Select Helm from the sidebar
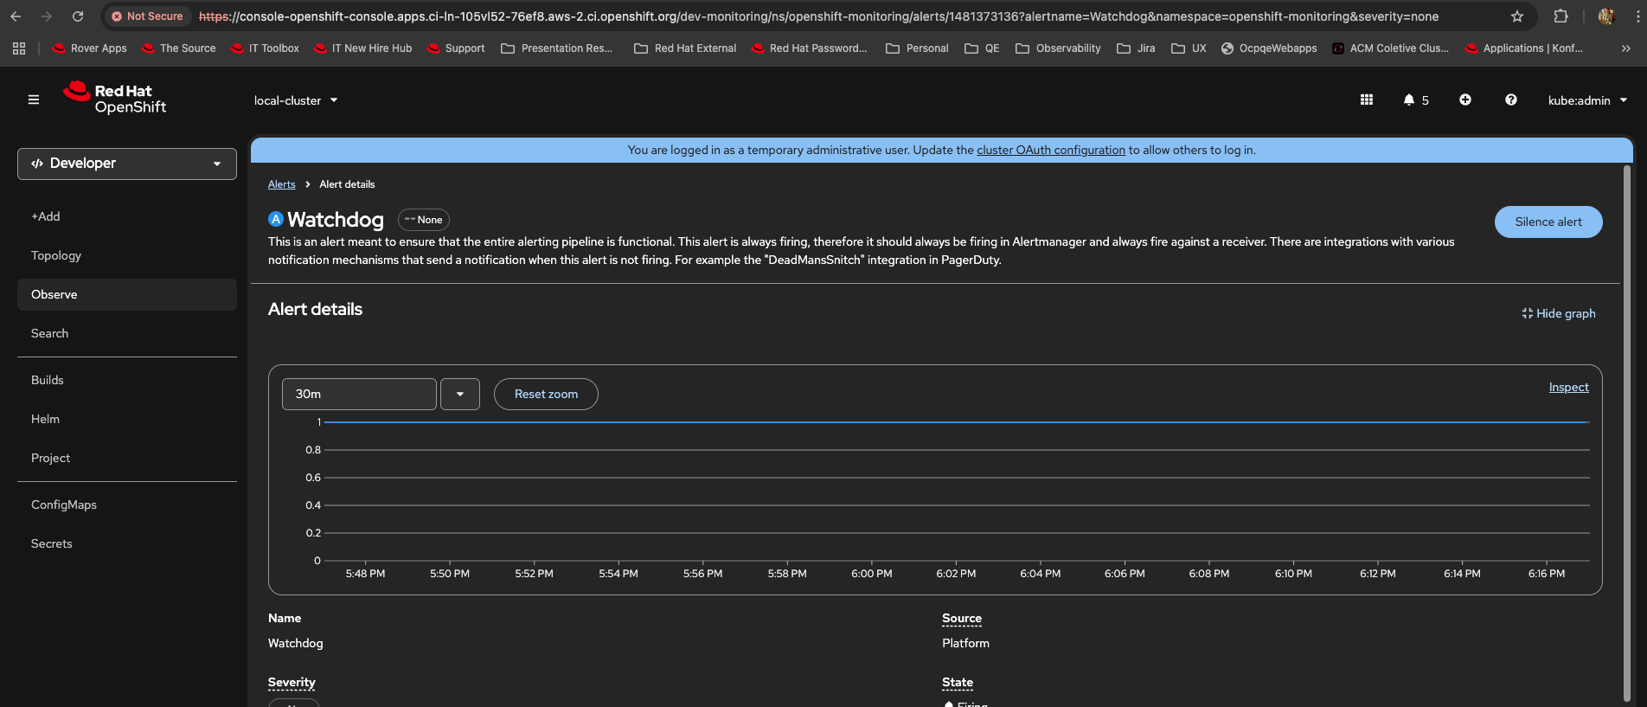 click(46, 420)
